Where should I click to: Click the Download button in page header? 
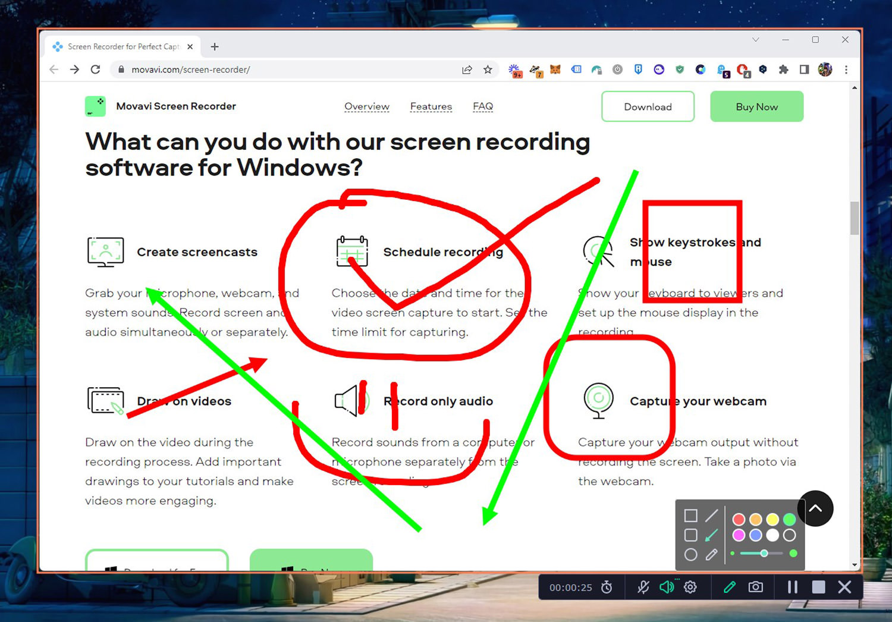coord(648,106)
